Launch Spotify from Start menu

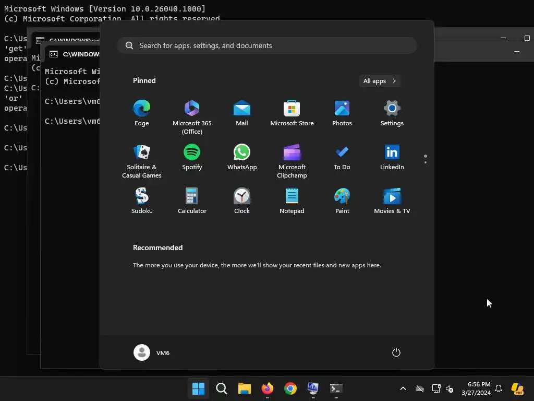pos(192,157)
